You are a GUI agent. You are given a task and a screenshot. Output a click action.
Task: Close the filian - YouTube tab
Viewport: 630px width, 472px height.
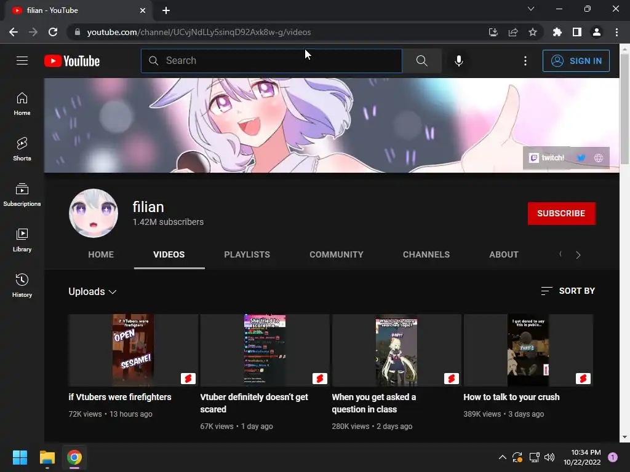[143, 10]
